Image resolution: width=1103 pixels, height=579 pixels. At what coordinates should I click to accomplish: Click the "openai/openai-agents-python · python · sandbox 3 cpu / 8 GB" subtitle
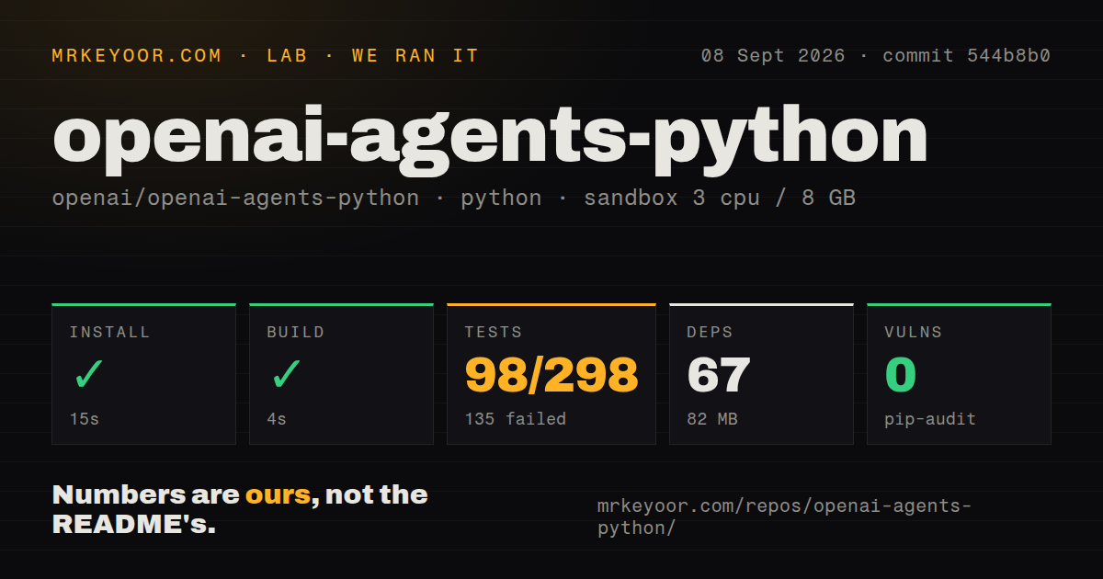click(454, 198)
